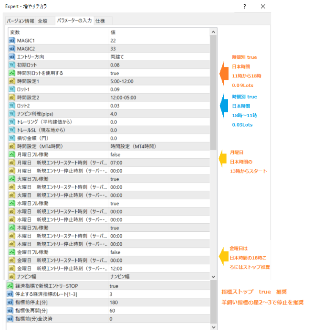Click the decimal icon beside 初期ロット
The image size is (313, 336).
tap(12, 65)
